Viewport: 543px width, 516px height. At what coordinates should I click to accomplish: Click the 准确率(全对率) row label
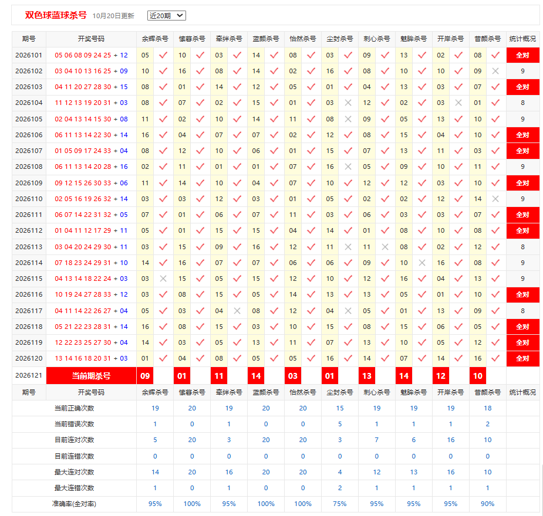pos(74,504)
